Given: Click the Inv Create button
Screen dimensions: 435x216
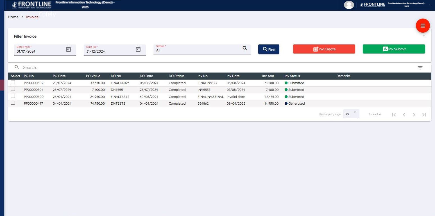Looking at the screenshot, I should pyautogui.click(x=324, y=49).
